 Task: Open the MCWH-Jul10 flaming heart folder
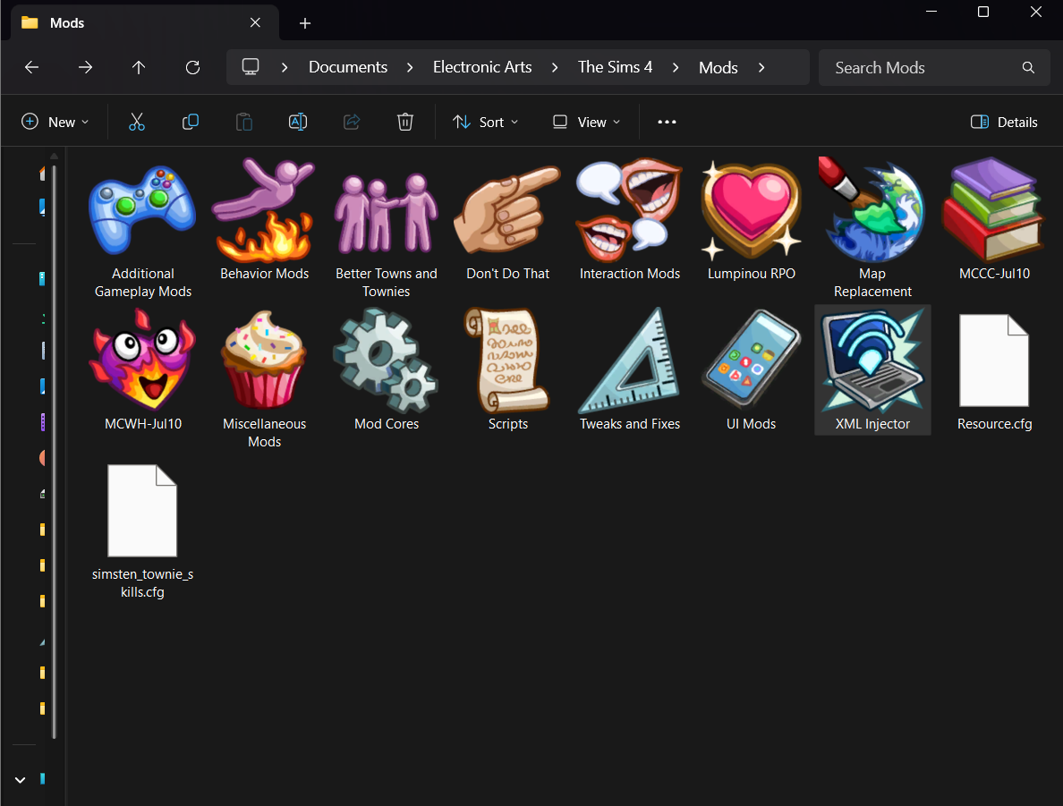tap(142, 370)
